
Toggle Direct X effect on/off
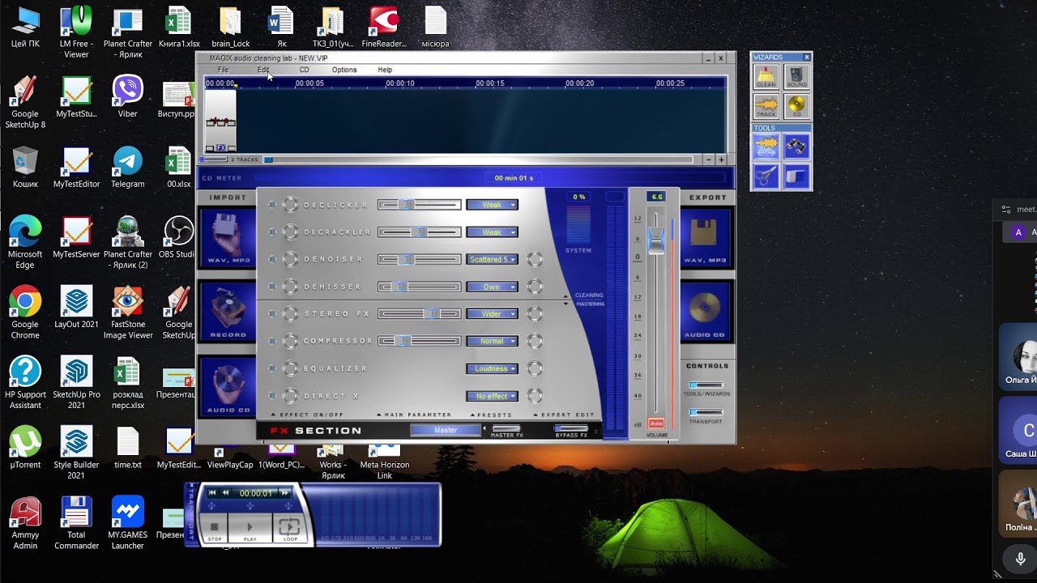point(289,396)
